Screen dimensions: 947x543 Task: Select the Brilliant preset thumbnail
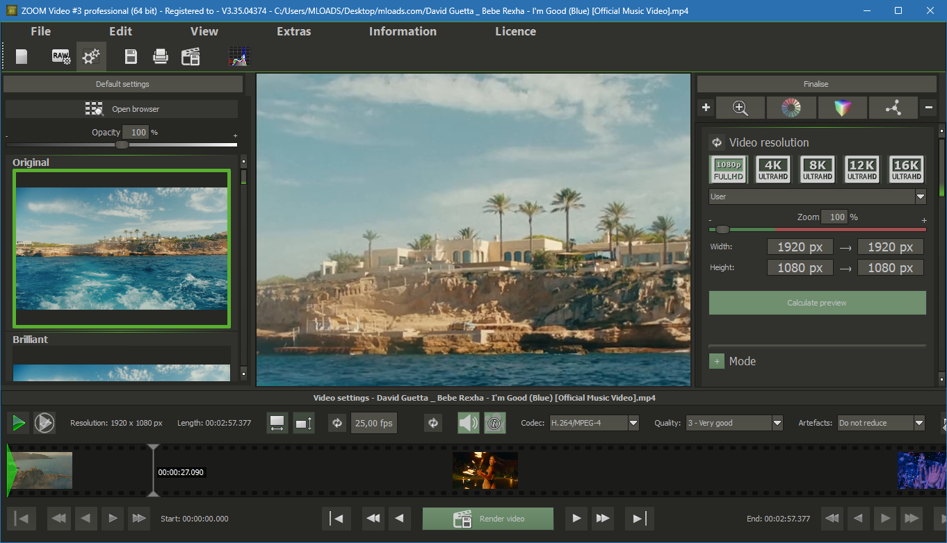point(122,363)
